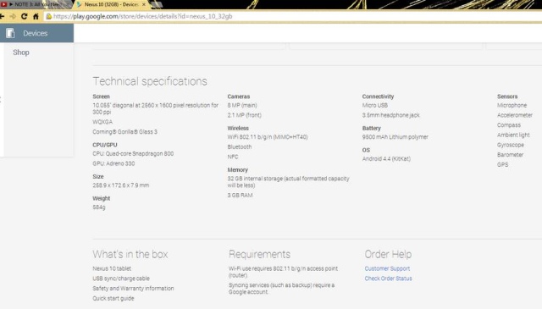
Task: Select the Nexus 10 (32GB) browser tab
Action: (x=111, y=4)
